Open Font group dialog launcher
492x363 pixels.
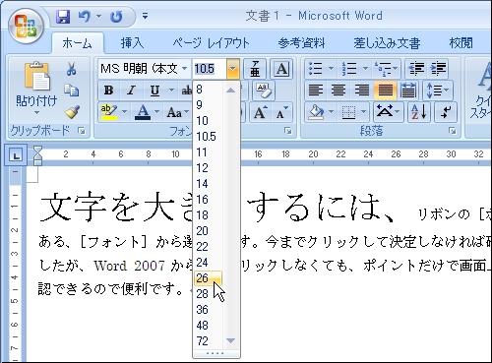(x=288, y=131)
